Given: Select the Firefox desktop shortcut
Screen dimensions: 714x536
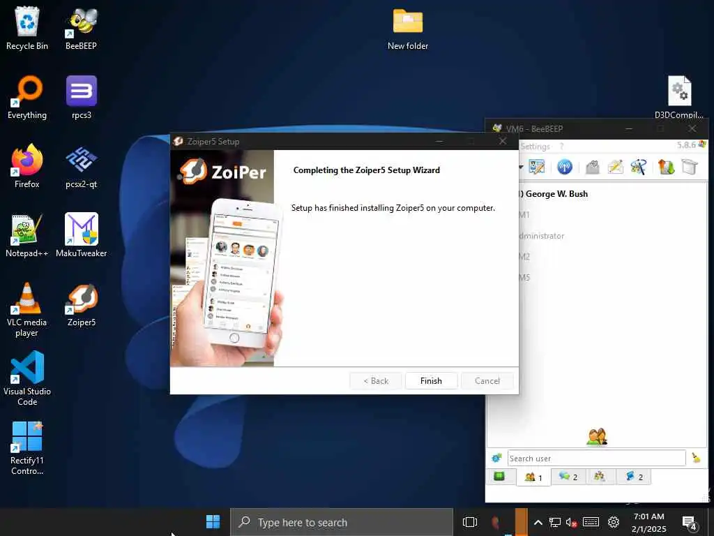Looking at the screenshot, I should (27, 166).
